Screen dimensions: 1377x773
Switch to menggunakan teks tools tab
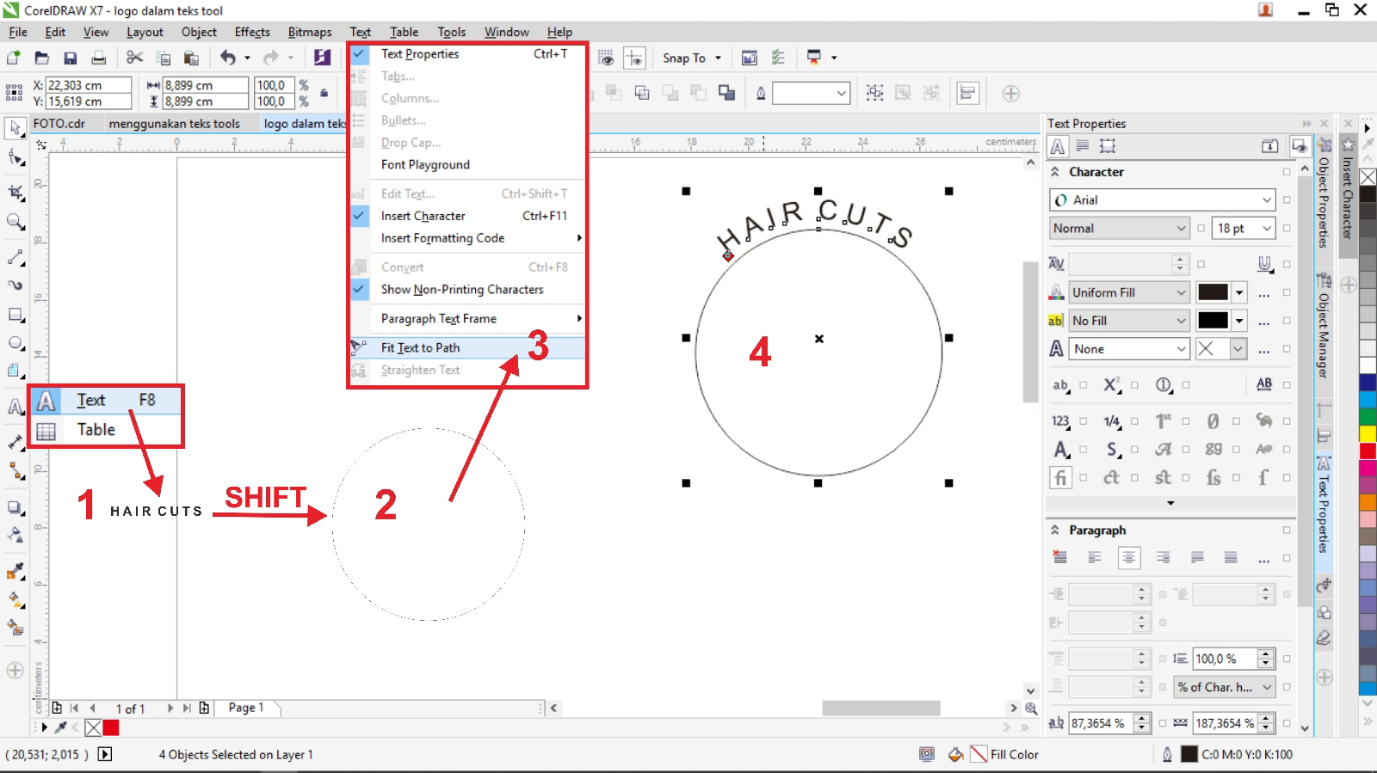point(175,124)
